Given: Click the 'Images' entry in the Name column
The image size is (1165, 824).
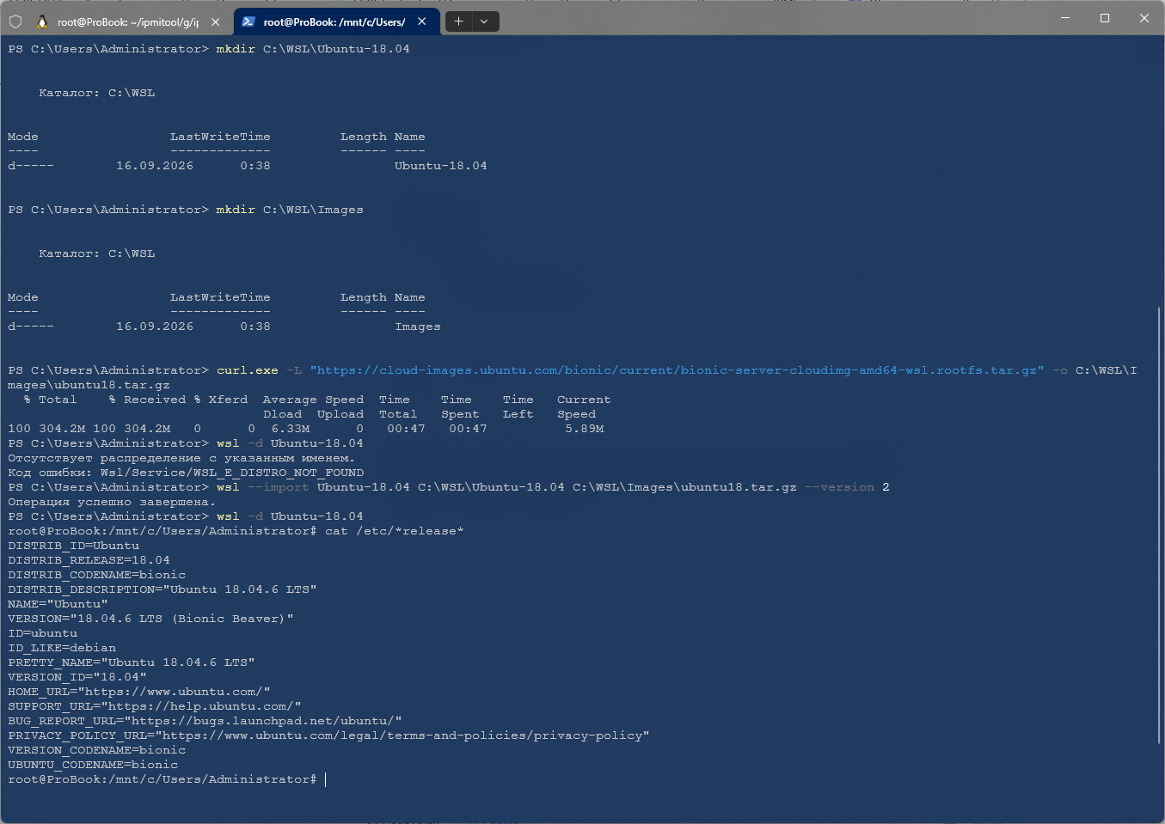Looking at the screenshot, I should tap(418, 327).
